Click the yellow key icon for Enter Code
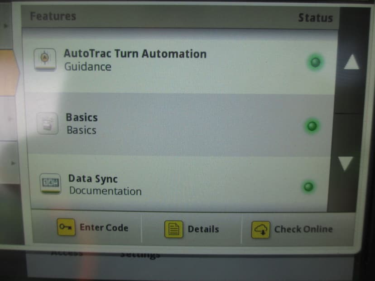The image size is (375, 281). pyautogui.click(x=66, y=227)
